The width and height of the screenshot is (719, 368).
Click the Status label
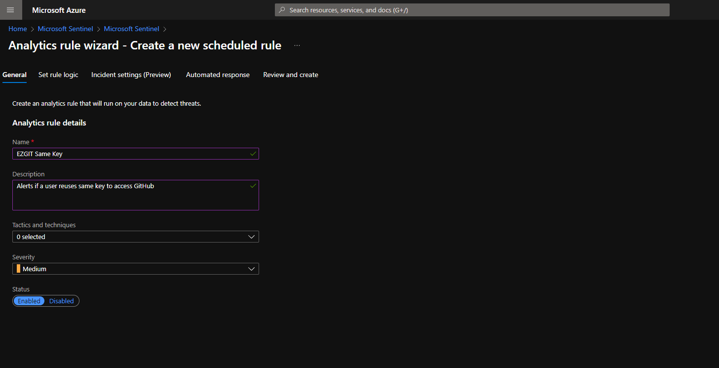click(x=21, y=289)
